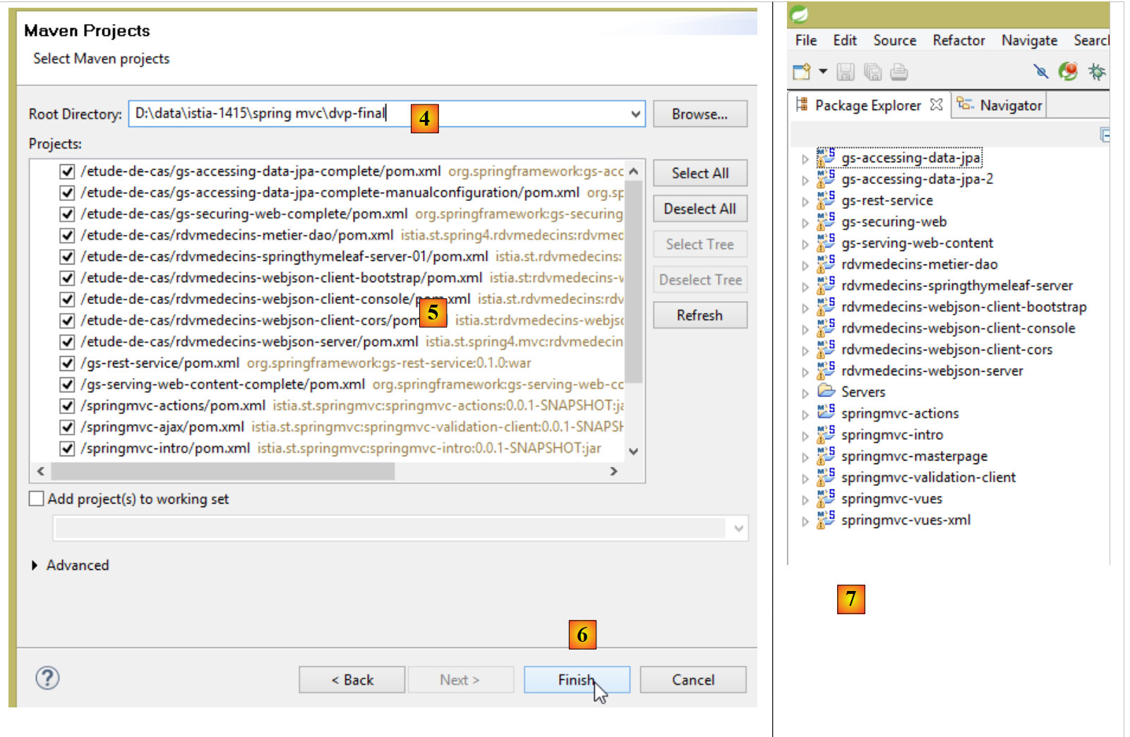Uncheck the springmvc-intro/pom.xml project
Image resolution: width=1130 pixels, height=737 pixels.
(67, 449)
